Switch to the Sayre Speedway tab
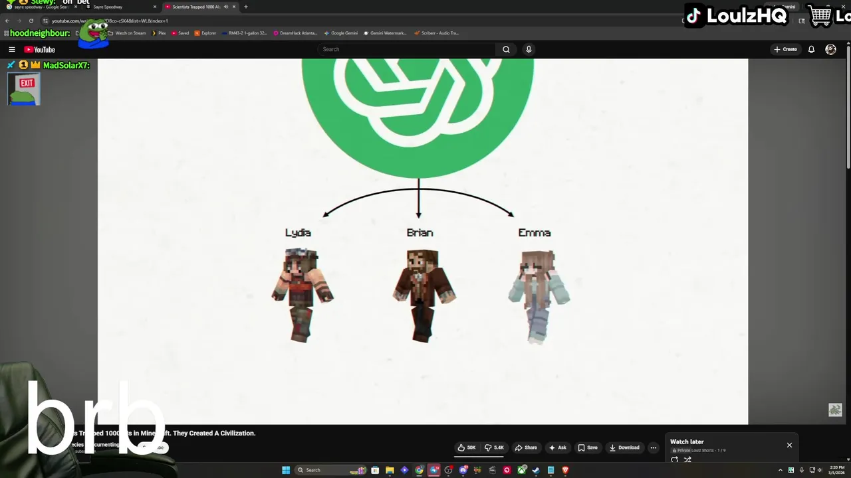Viewport: 851px width, 478px height. pos(120,7)
